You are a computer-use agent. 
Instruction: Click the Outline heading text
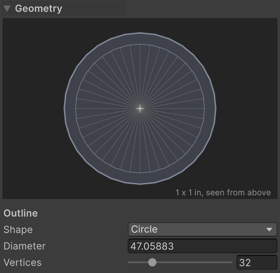pyautogui.click(x=21, y=213)
